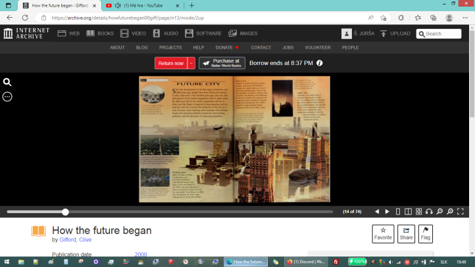
Task: Open FileZilla from the taskbar
Action: point(336,262)
